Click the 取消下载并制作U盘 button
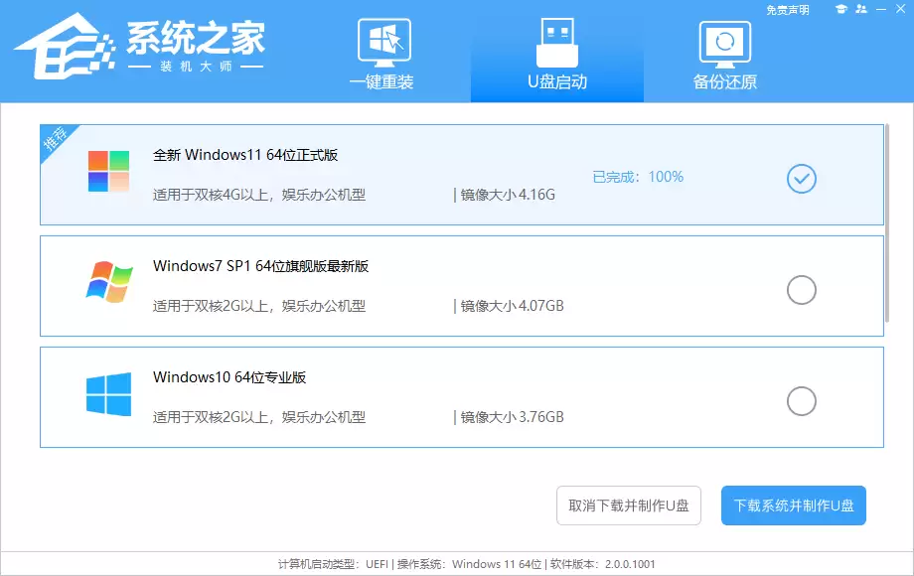This screenshot has height=576, width=914. 627,505
